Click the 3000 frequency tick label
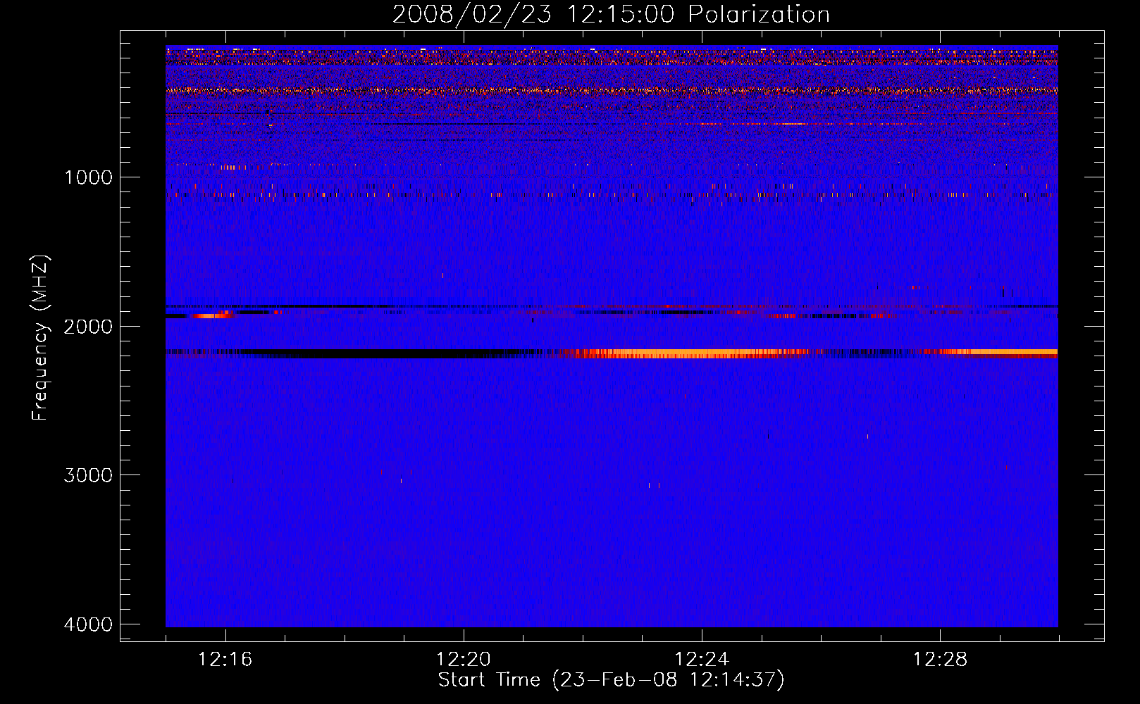The image size is (1140, 704). point(88,475)
